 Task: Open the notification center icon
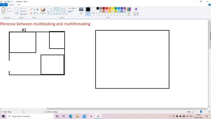point(207,116)
